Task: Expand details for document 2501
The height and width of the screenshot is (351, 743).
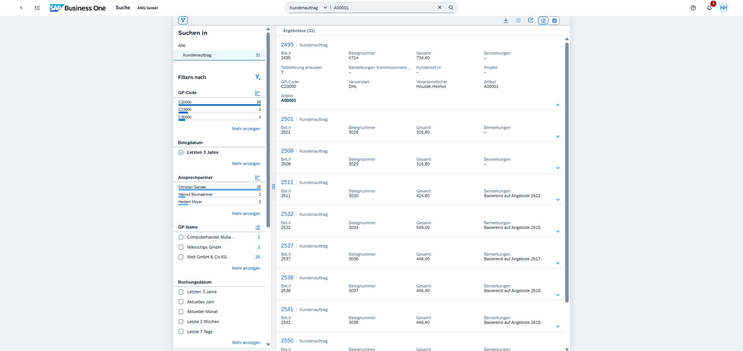Action: click(558, 136)
